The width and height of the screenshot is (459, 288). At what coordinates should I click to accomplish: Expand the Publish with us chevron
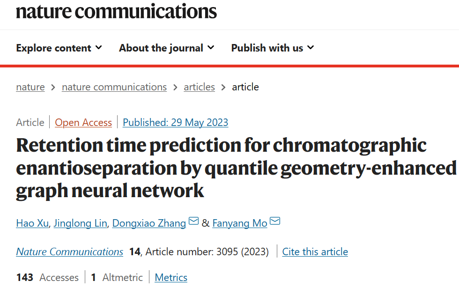[x=311, y=47]
